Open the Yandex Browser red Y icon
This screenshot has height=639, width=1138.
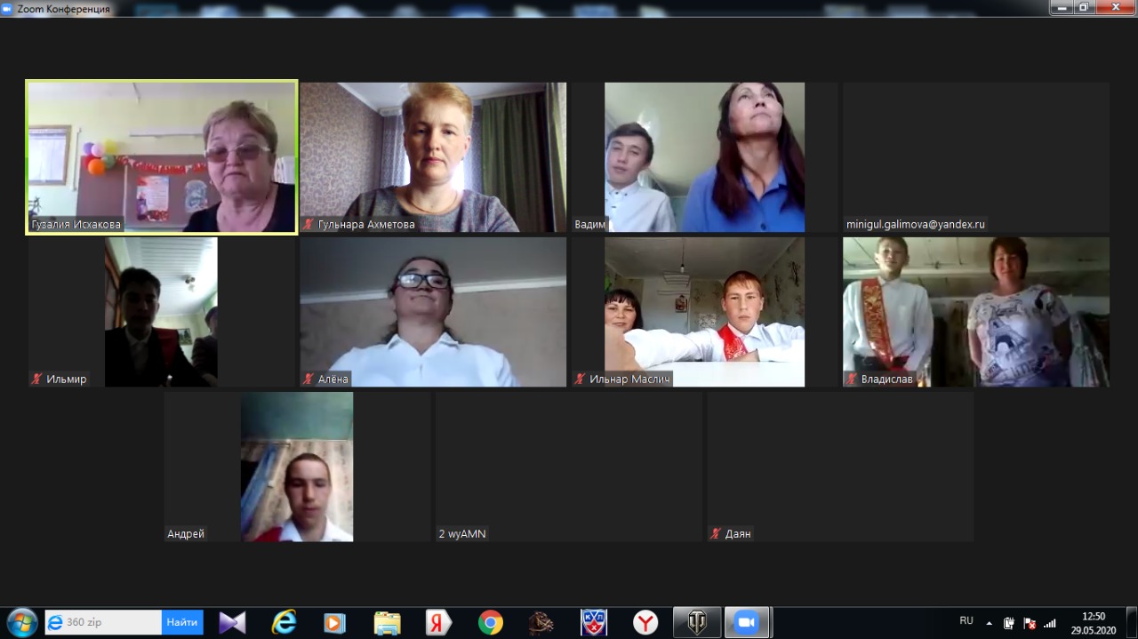tap(645, 622)
